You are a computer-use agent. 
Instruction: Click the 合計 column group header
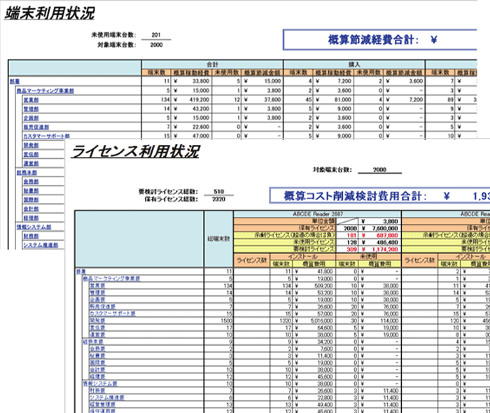click(x=212, y=64)
